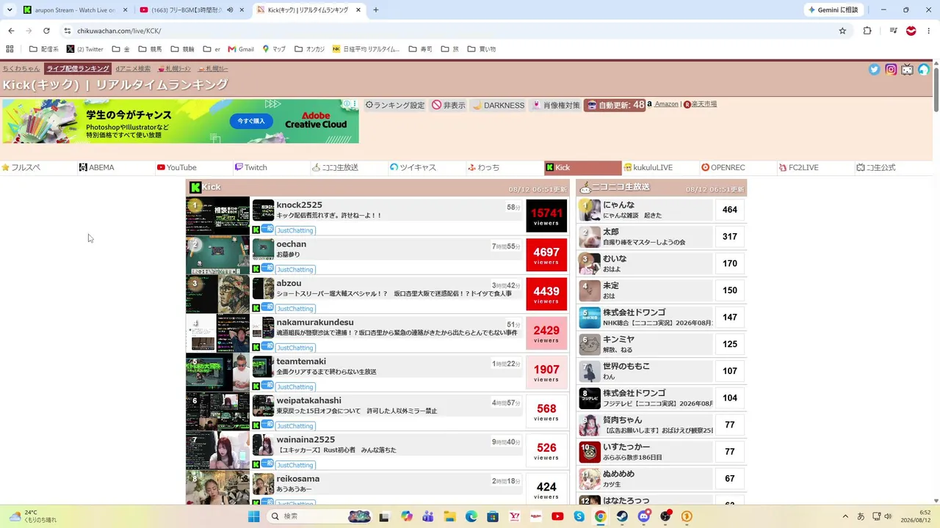The height and width of the screenshot is (528, 940).
Task: Open the dアニメ検索 link
Action: click(133, 69)
